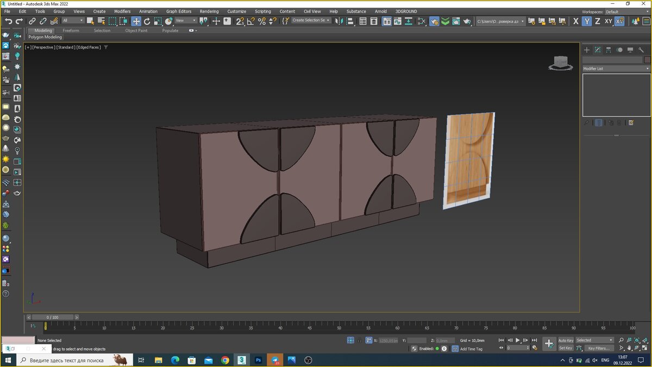This screenshot has height=367, width=652.
Task: Toggle the Angle Snap button
Action: (251, 21)
